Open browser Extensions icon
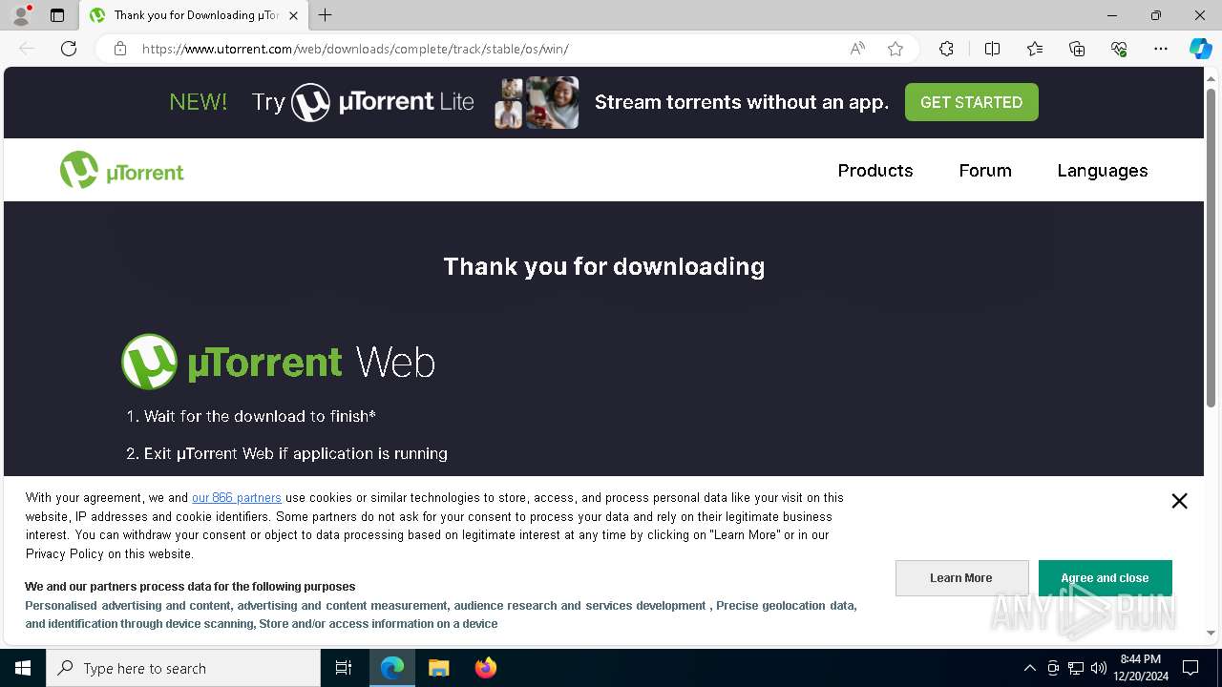 (x=946, y=49)
